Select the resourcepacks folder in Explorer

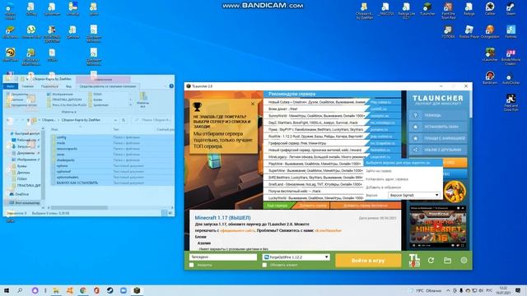click(x=112, y=149)
